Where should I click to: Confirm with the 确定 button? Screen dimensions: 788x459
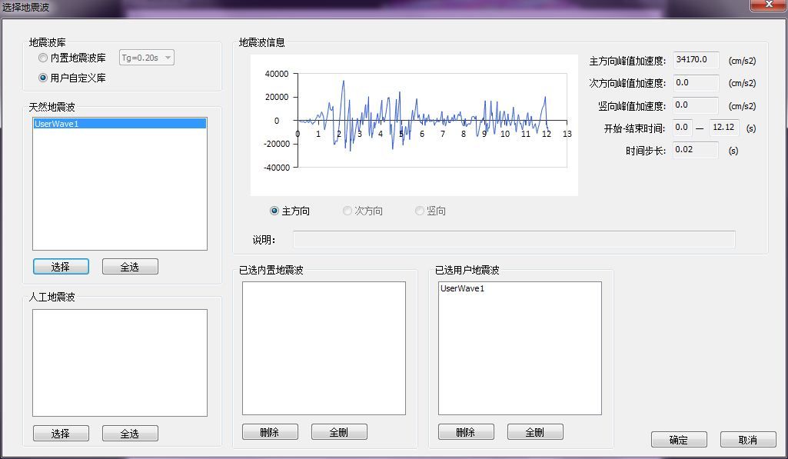click(679, 440)
